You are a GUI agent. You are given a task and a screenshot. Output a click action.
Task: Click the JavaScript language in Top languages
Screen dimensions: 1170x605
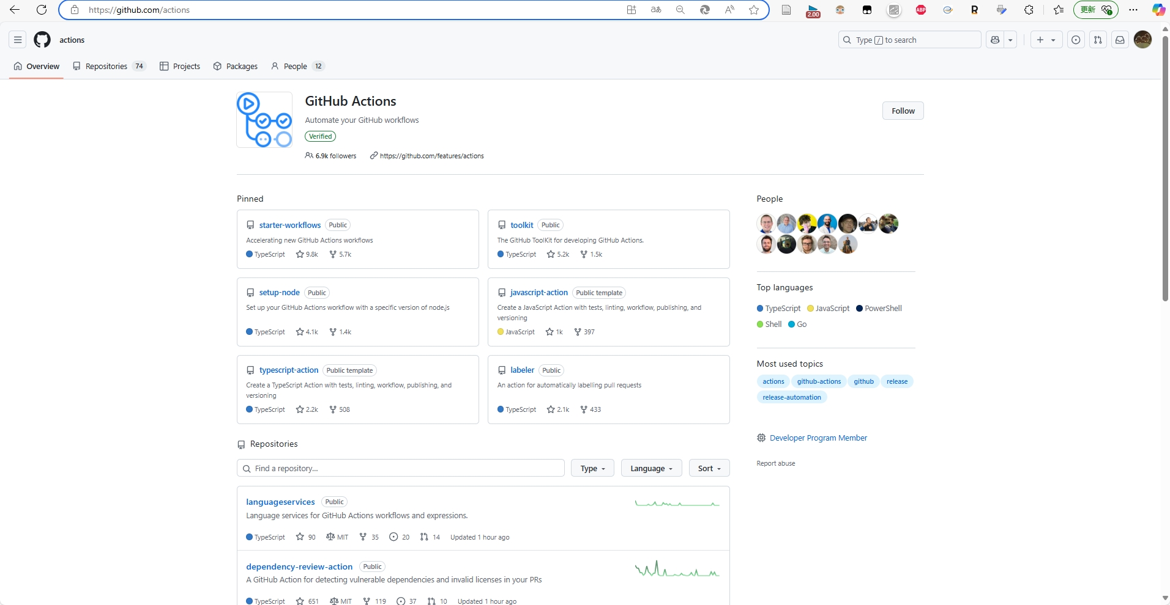point(829,308)
